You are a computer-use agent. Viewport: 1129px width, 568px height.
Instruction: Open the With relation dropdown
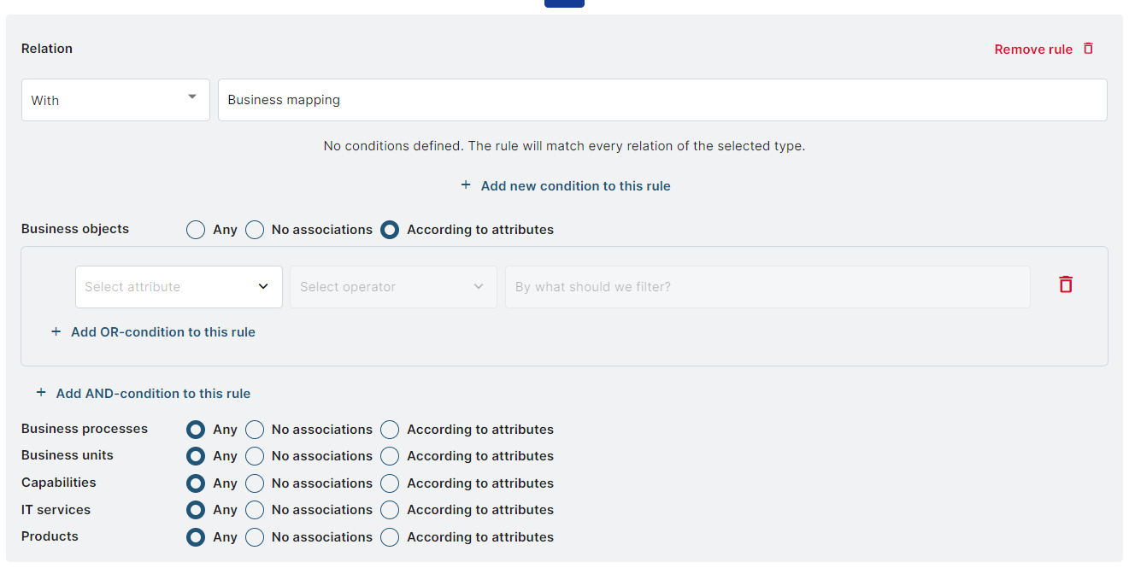point(115,100)
